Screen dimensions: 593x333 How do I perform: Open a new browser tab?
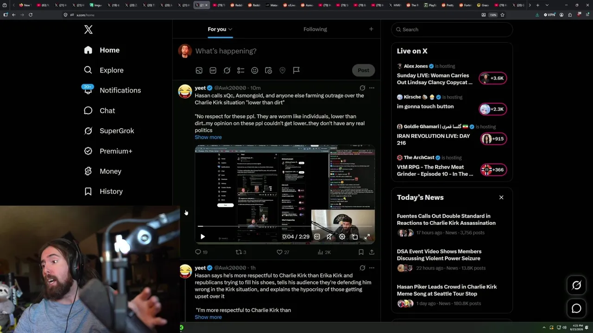(537, 5)
